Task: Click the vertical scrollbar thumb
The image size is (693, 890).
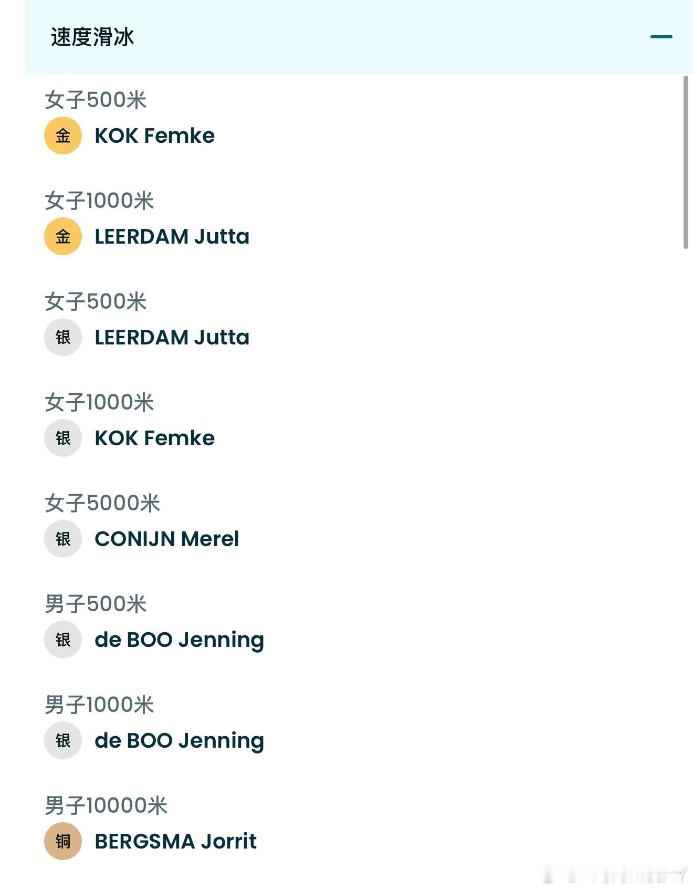Action: tap(685, 162)
